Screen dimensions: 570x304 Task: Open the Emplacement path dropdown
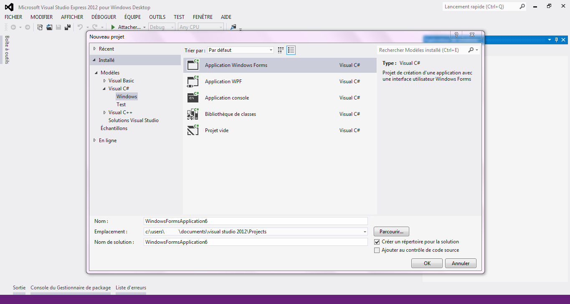coord(365,232)
